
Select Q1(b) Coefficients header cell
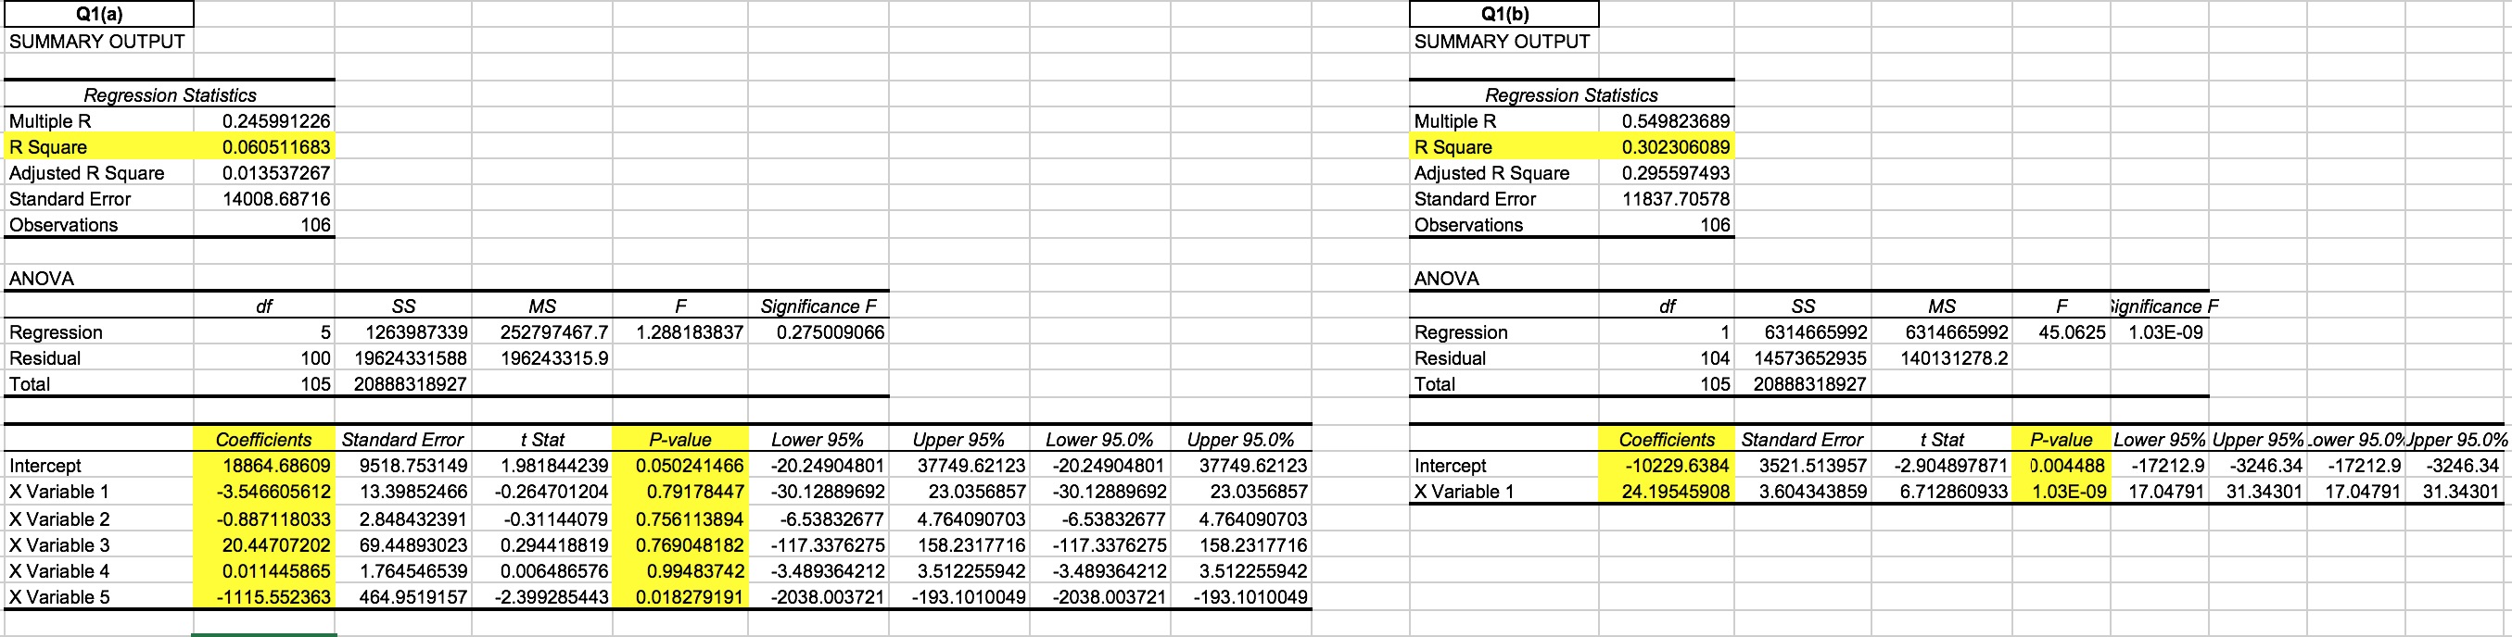click(x=1668, y=439)
